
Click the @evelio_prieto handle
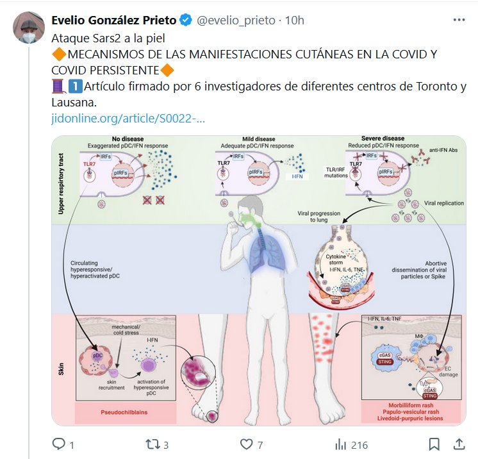[x=236, y=20]
